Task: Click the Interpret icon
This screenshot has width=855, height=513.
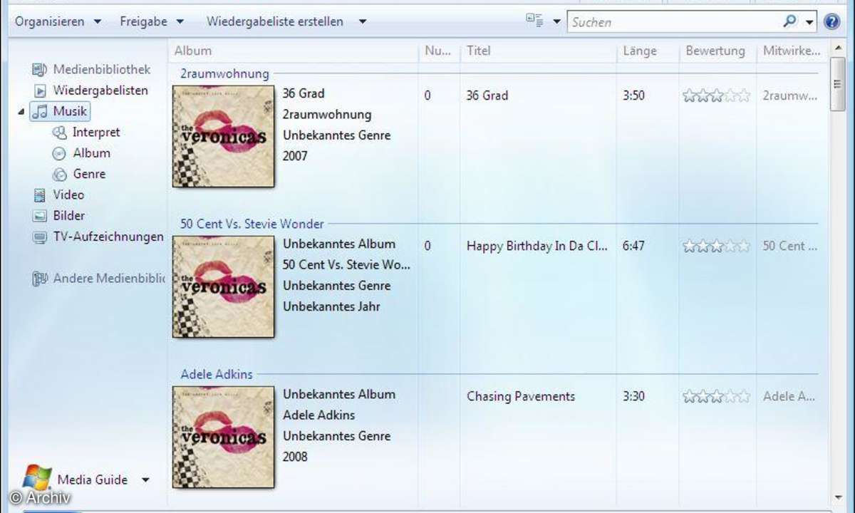Action: 60,133
